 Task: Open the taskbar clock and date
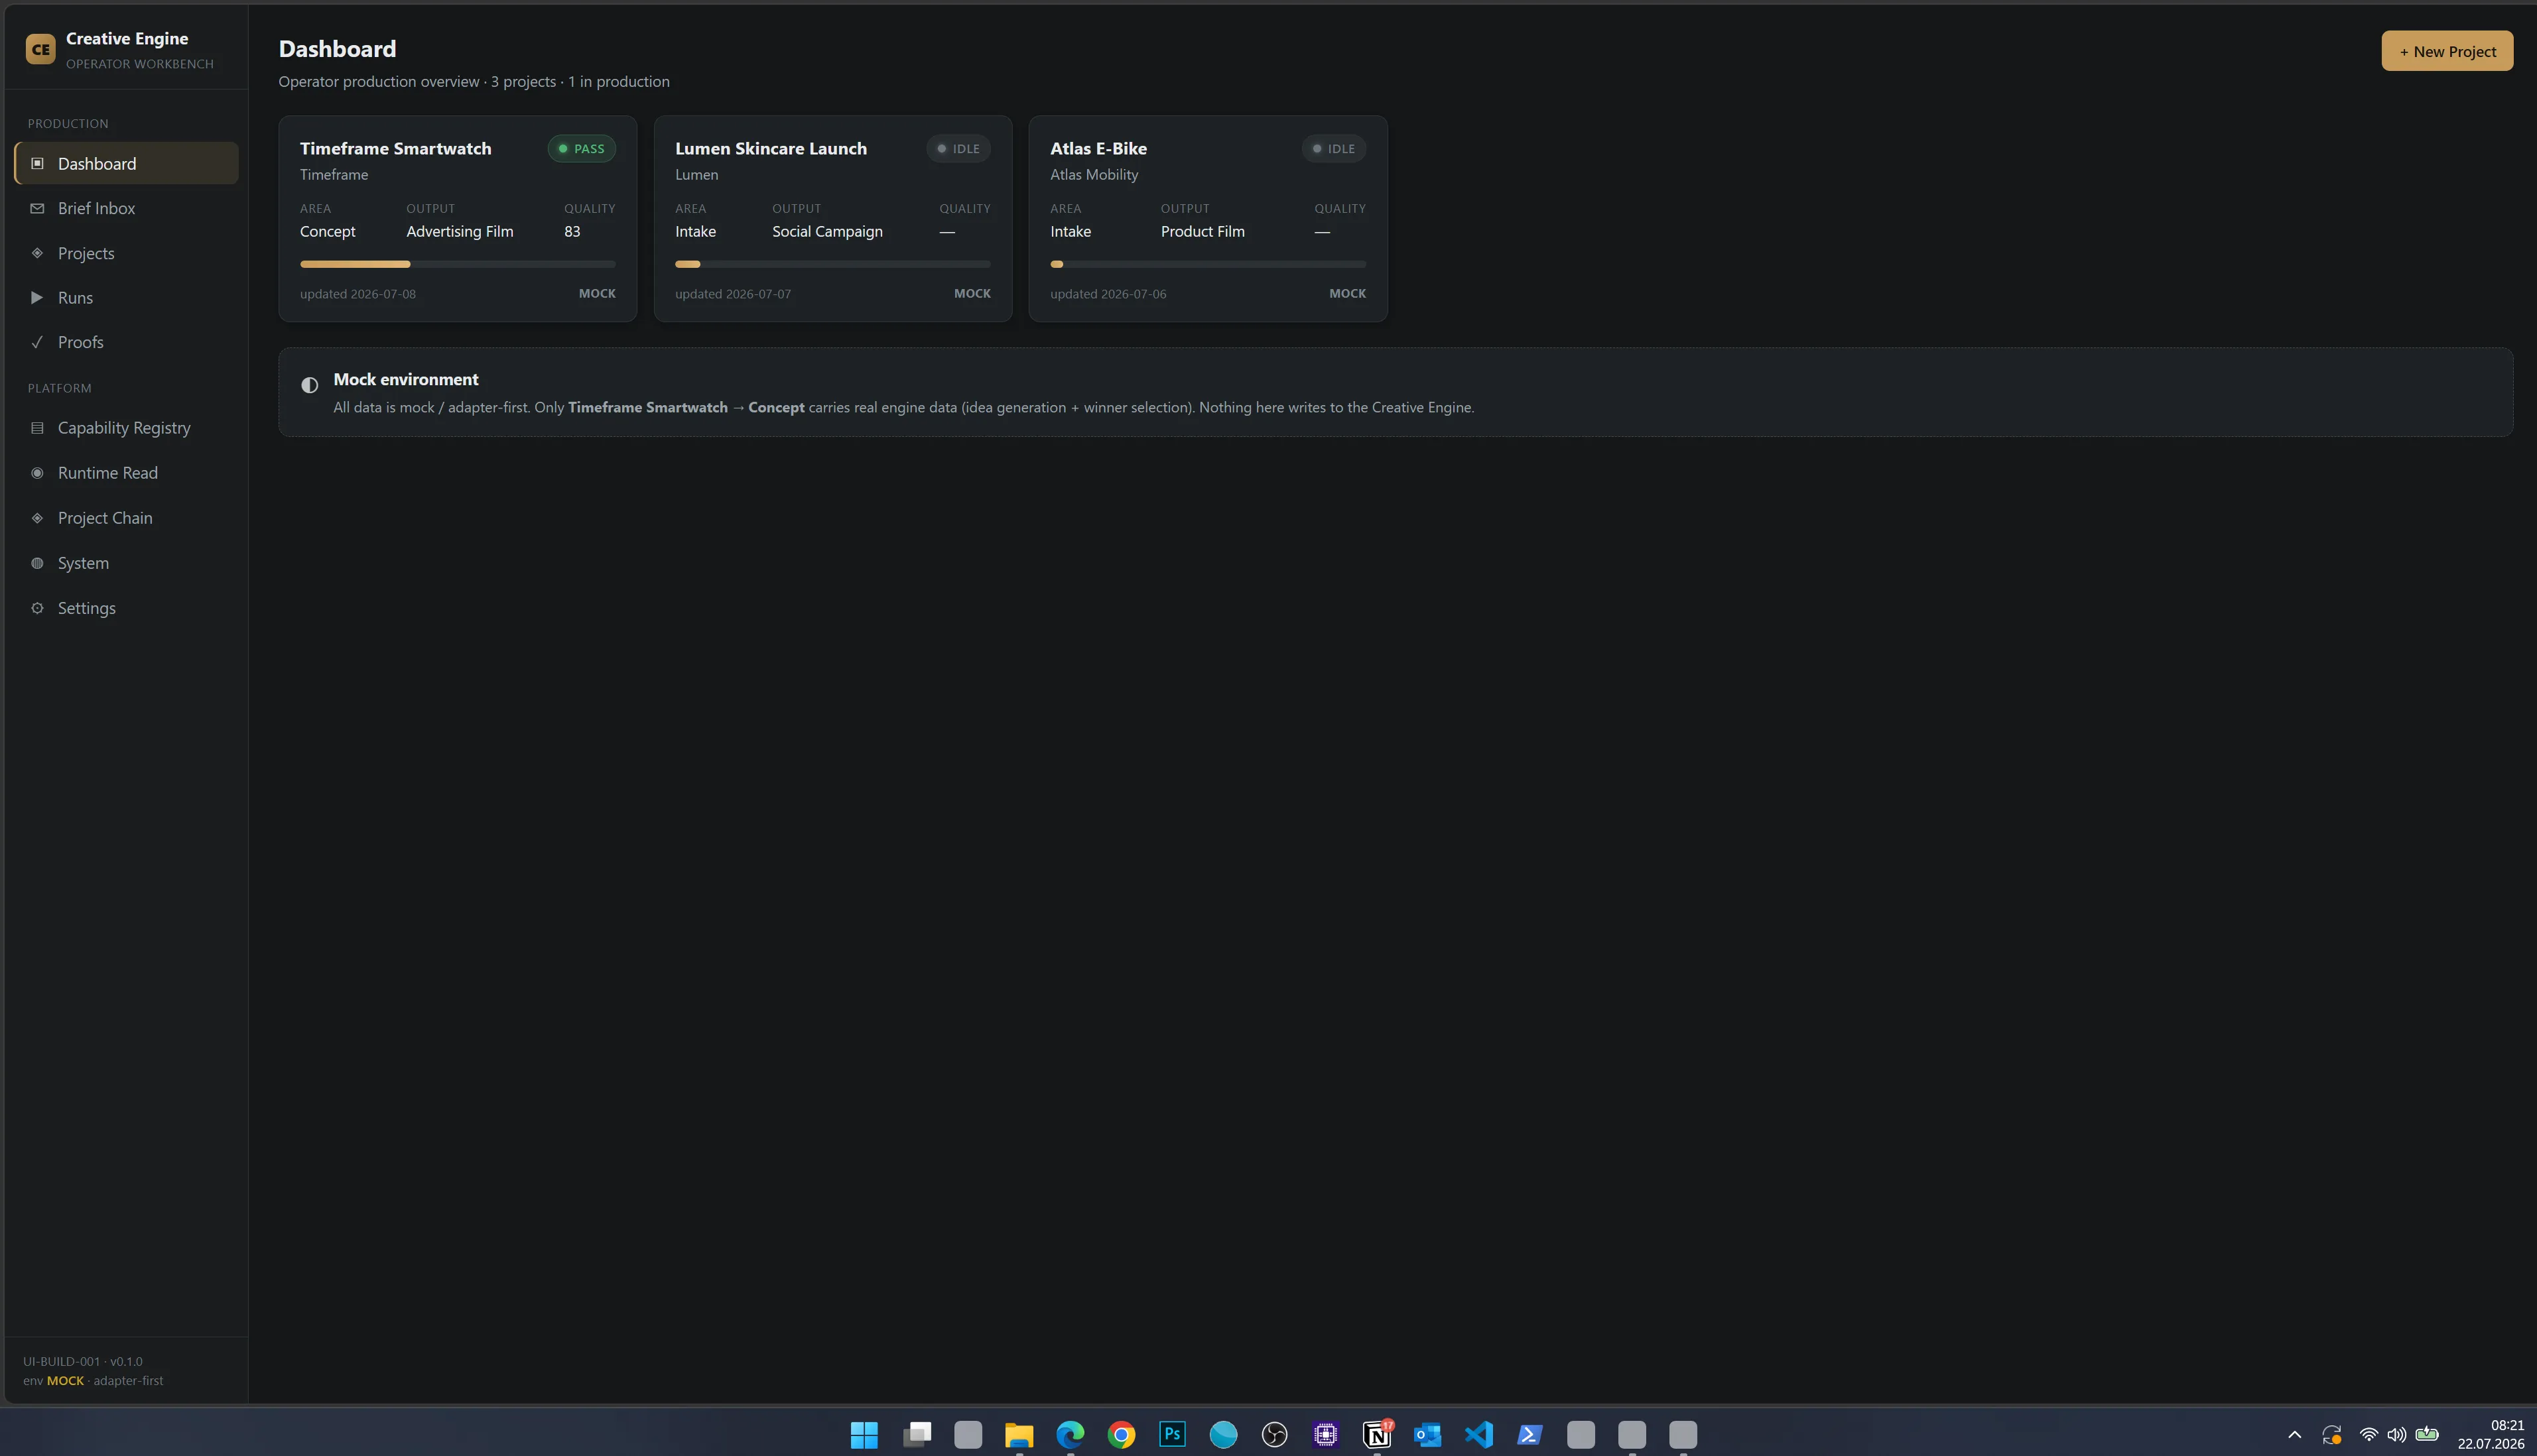[2490, 1435]
